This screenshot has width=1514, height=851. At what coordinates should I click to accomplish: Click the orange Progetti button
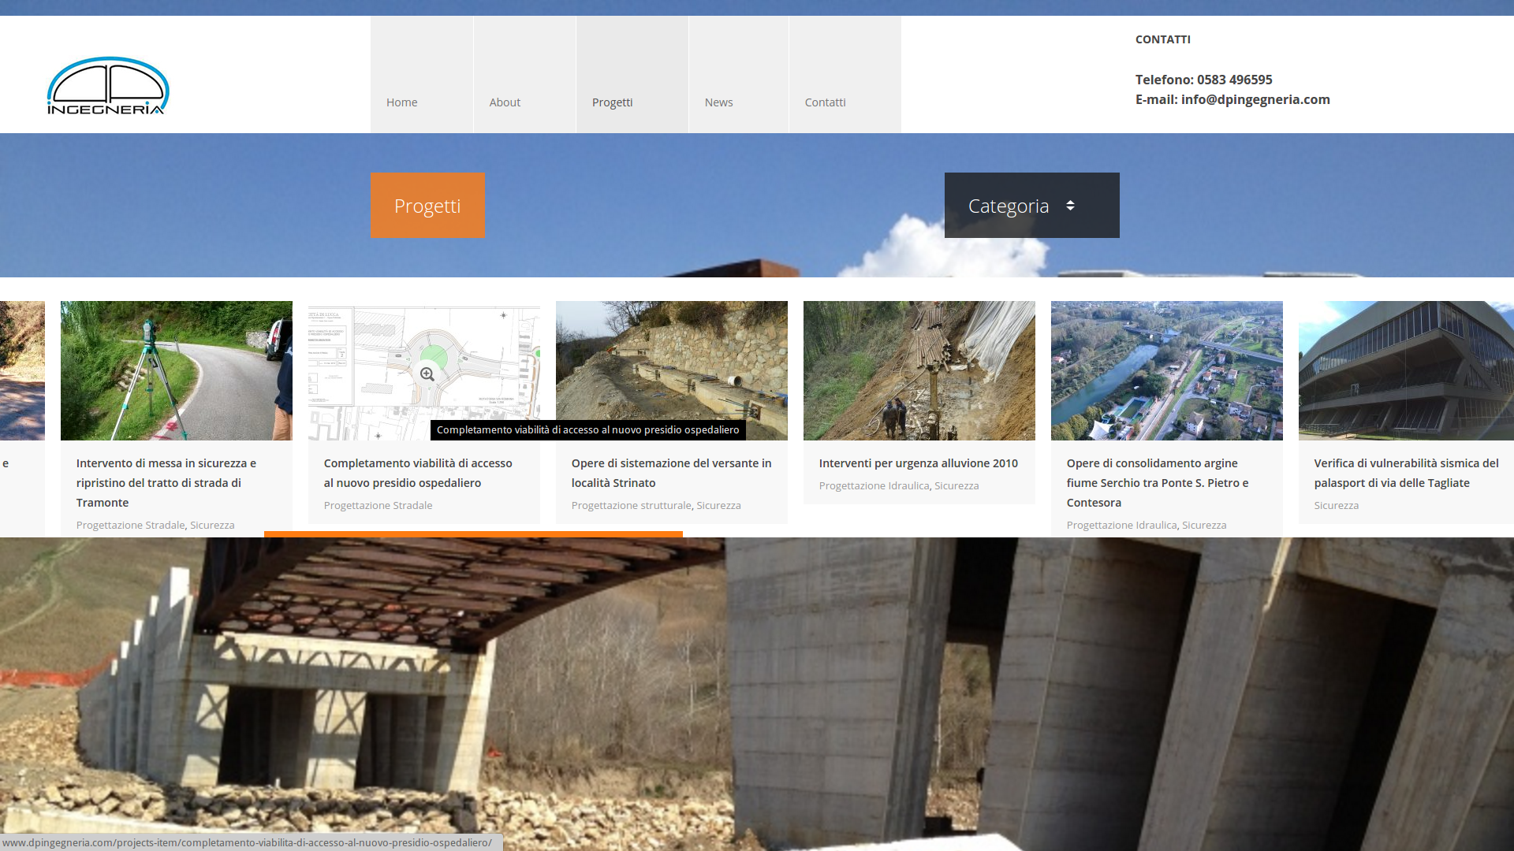pyautogui.click(x=427, y=206)
